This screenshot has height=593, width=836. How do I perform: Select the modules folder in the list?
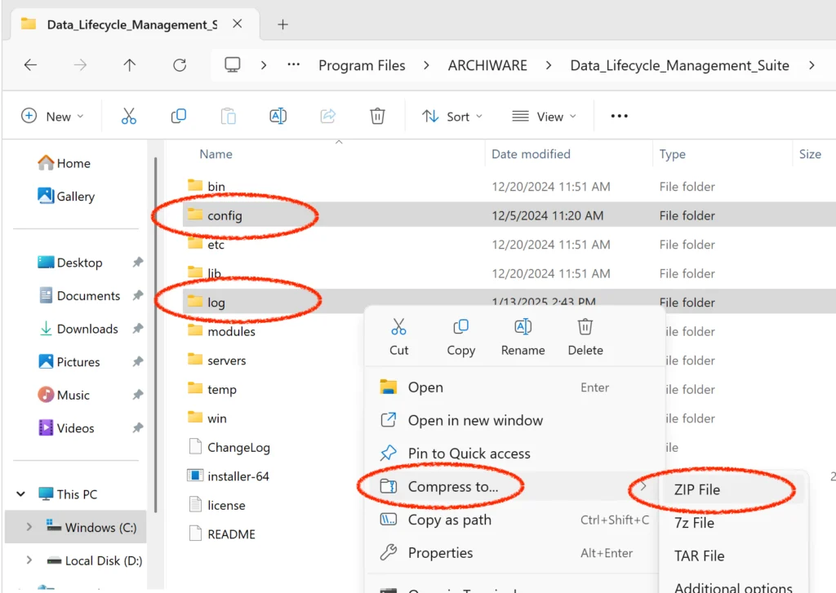pos(231,331)
